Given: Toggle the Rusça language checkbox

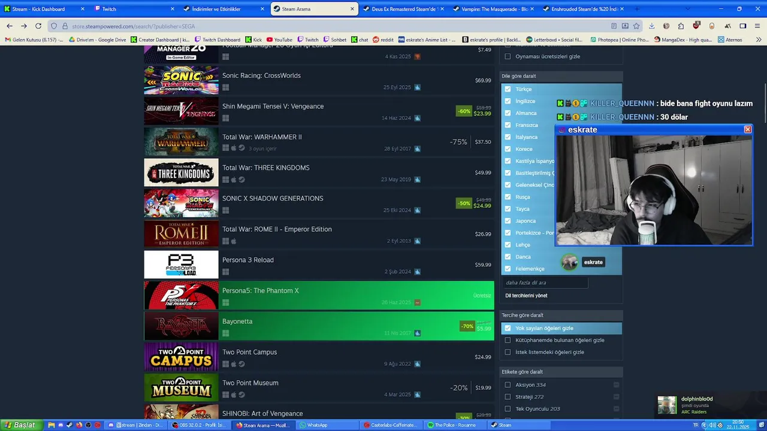Looking at the screenshot, I should pos(508,197).
